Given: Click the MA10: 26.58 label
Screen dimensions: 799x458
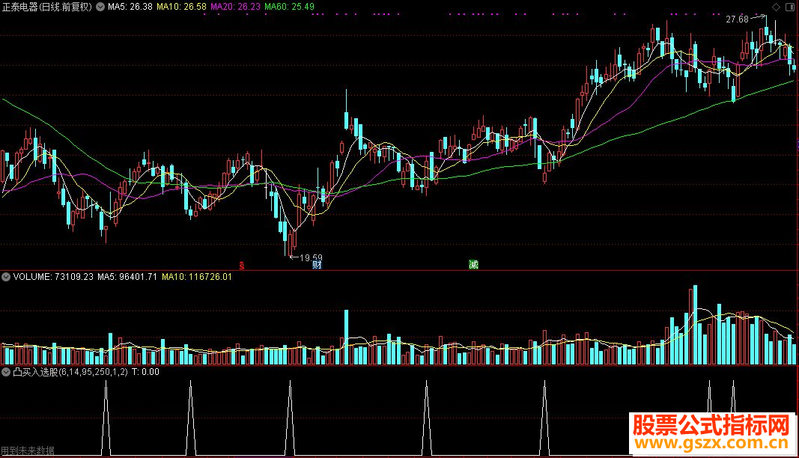Looking at the screenshot, I should click(x=181, y=7).
